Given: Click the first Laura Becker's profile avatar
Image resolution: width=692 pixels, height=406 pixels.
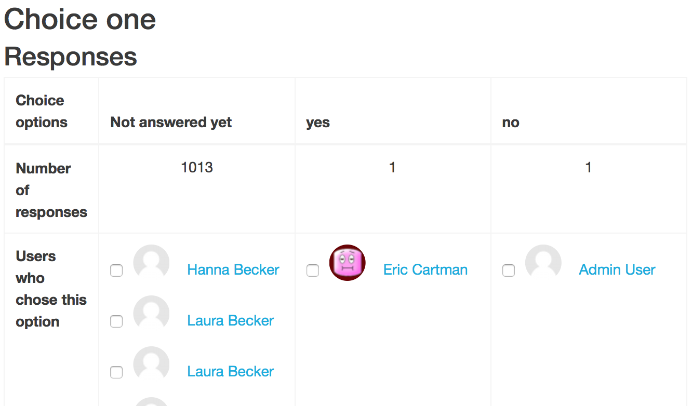Looking at the screenshot, I should coord(151,314).
